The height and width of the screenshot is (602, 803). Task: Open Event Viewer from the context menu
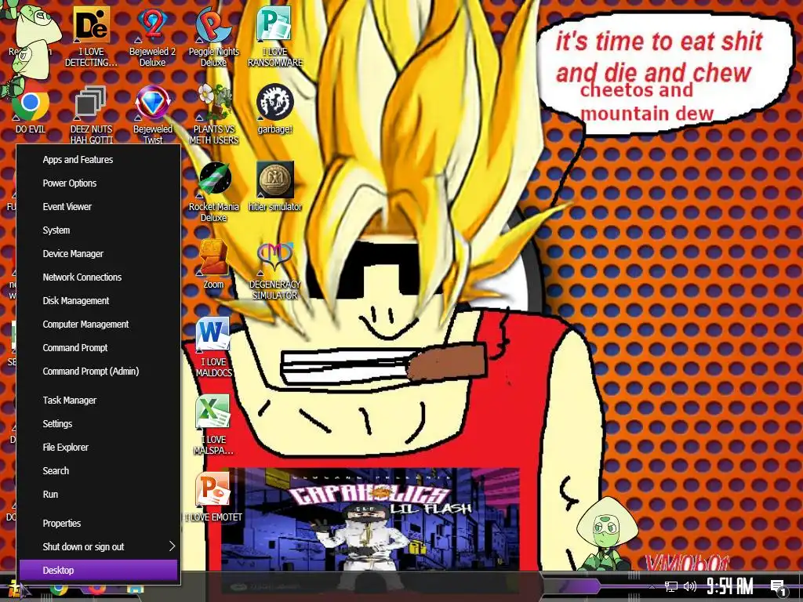click(x=98, y=207)
